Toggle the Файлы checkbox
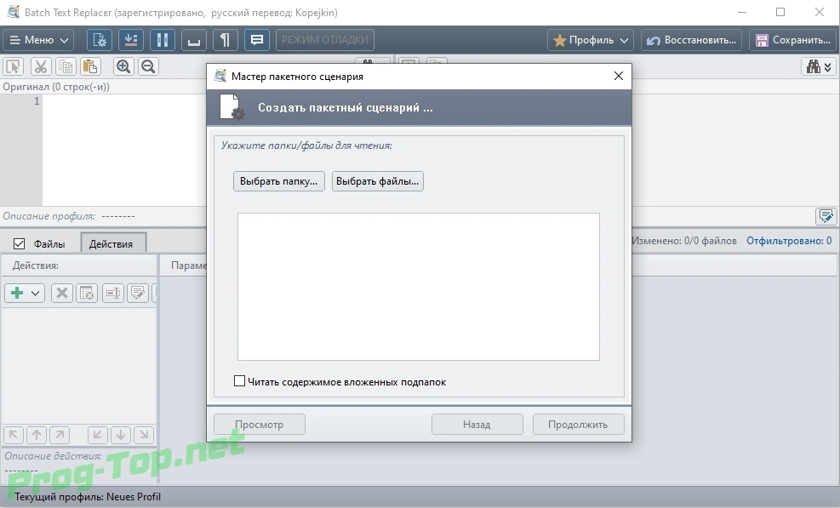Viewport: 840px width, 508px height. tap(20, 244)
